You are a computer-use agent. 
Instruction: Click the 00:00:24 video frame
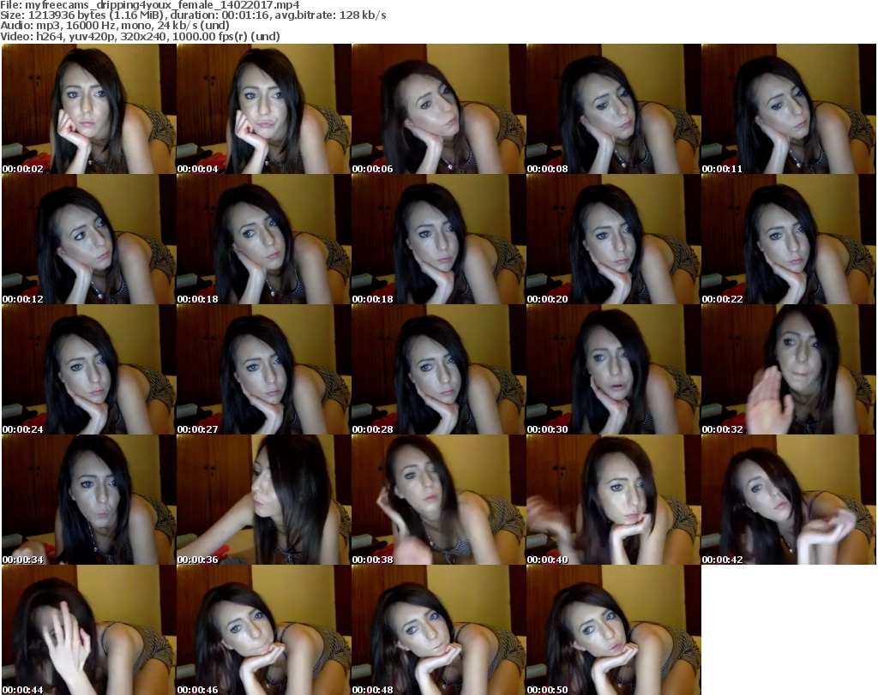point(89,369)
